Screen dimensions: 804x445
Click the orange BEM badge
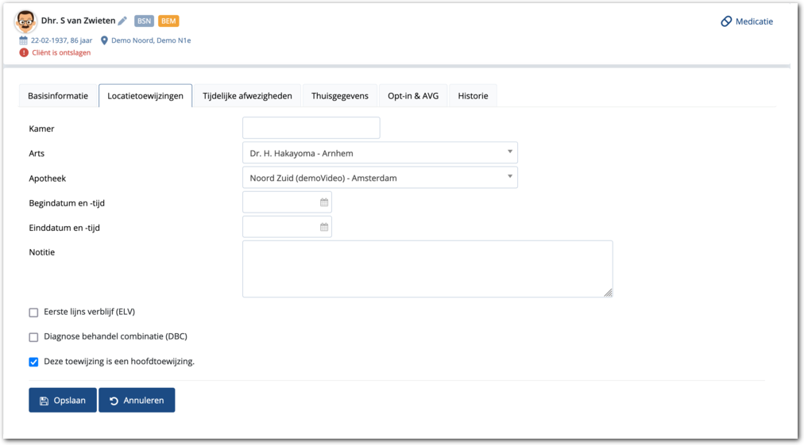[168, 21]
